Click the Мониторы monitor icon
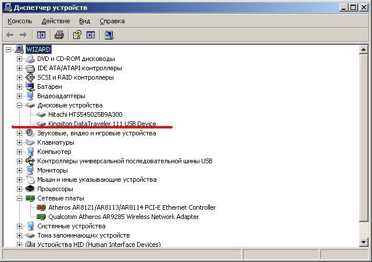Screen dimensions: 372x262 [x=30, y=170]
